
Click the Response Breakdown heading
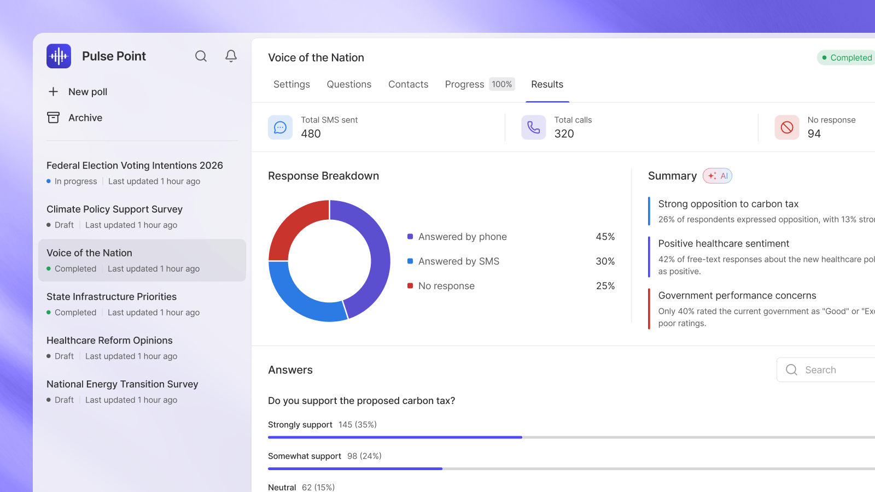[323, 176]
